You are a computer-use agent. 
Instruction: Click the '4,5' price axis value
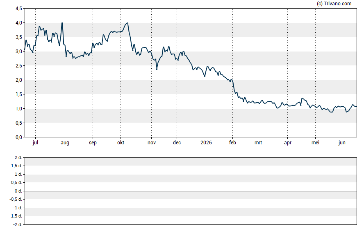click(19, 9)
